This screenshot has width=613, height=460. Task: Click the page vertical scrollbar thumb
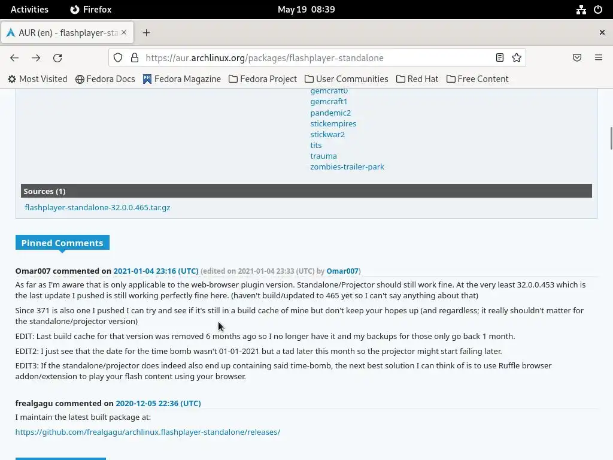pos(611,138)
